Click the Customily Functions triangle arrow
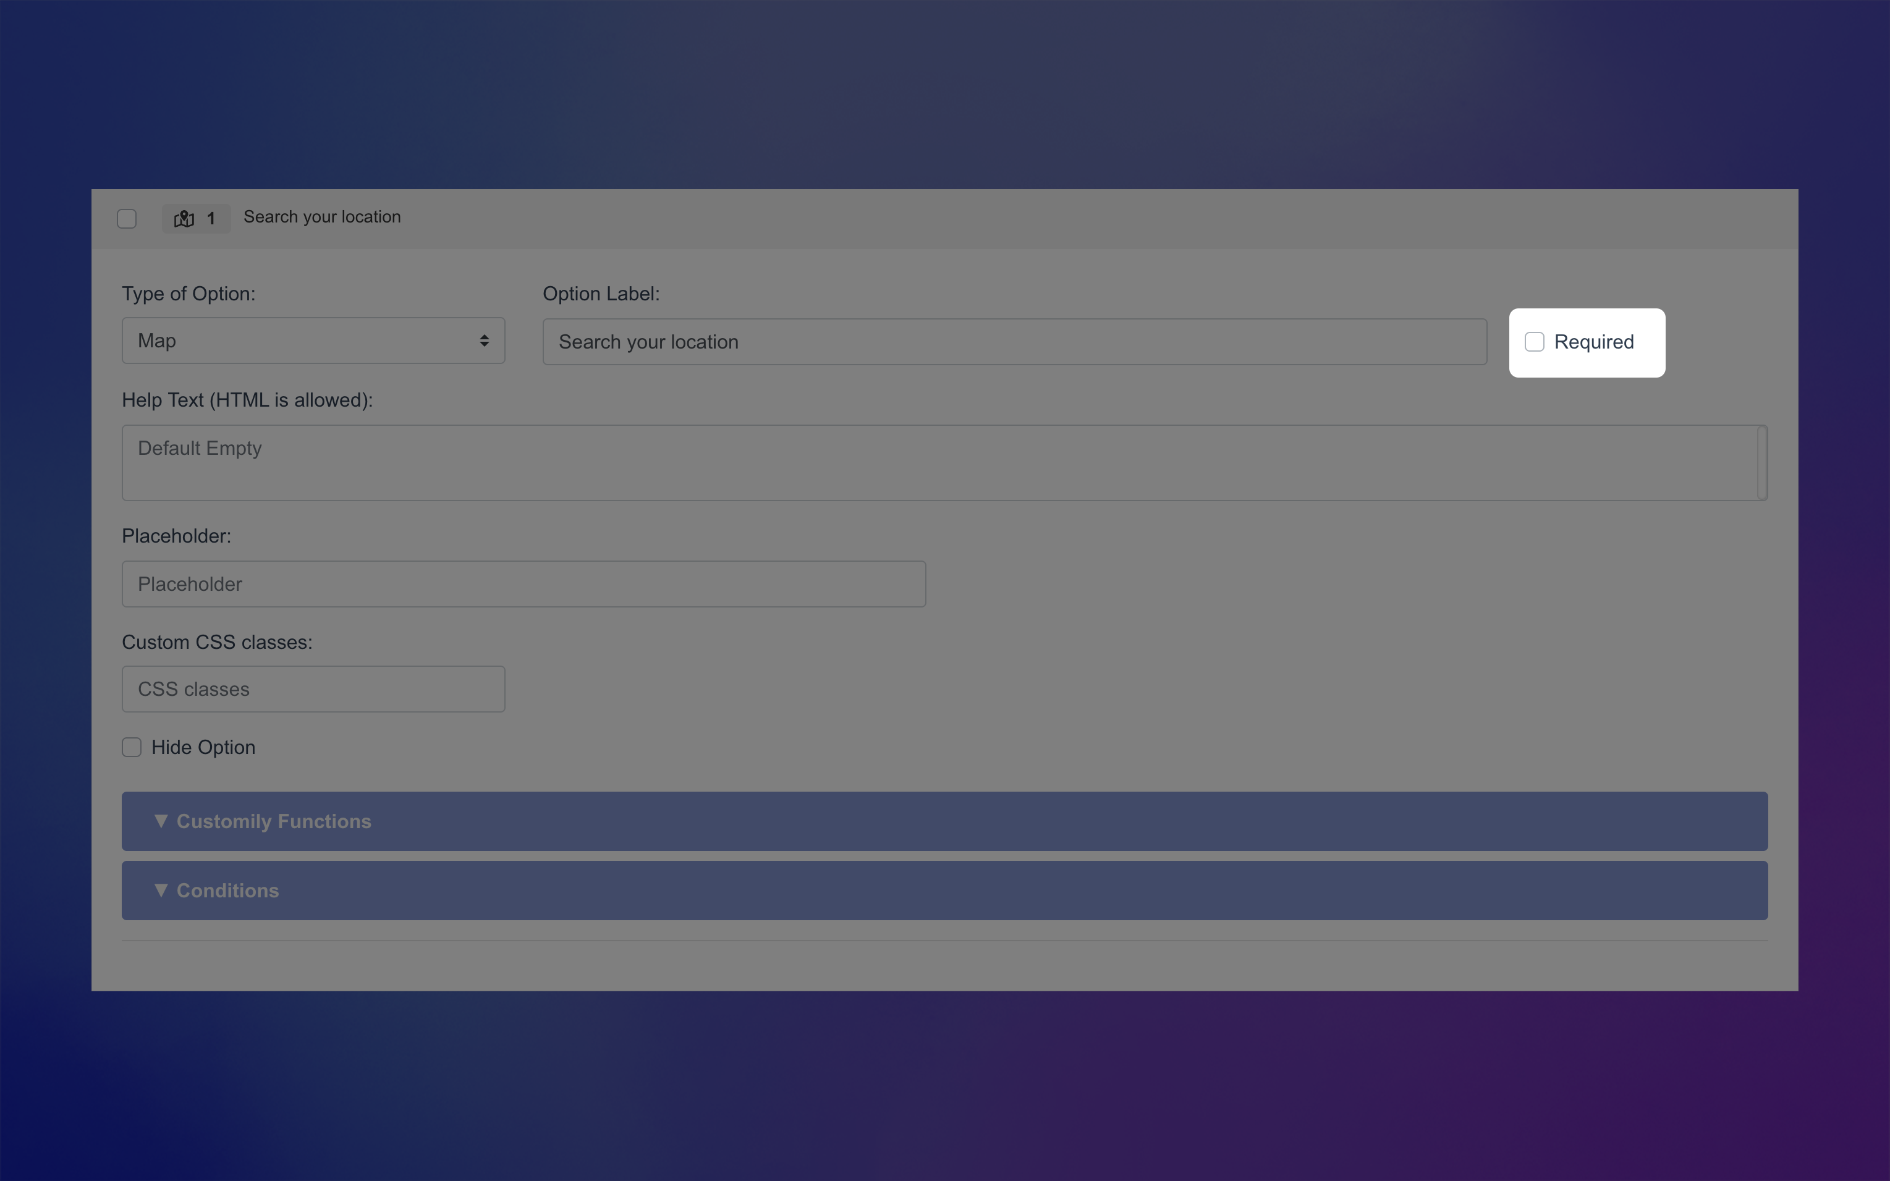Viewport: 1890px width, 1181px height. pos(161,821)
